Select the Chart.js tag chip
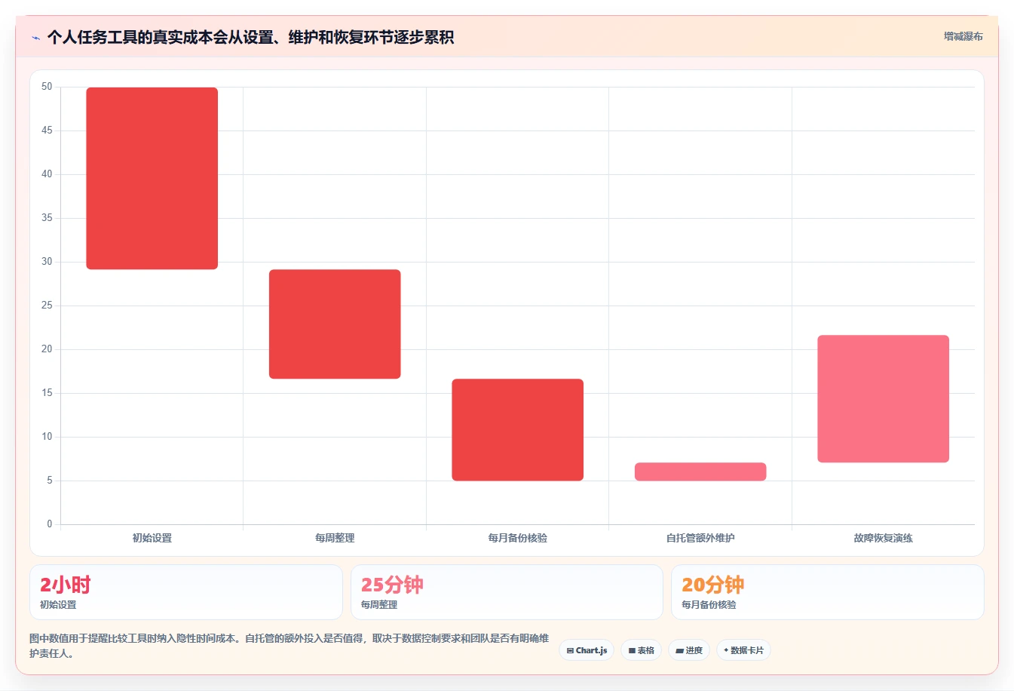Screen dimensions: 1014x691 (587, 650)
